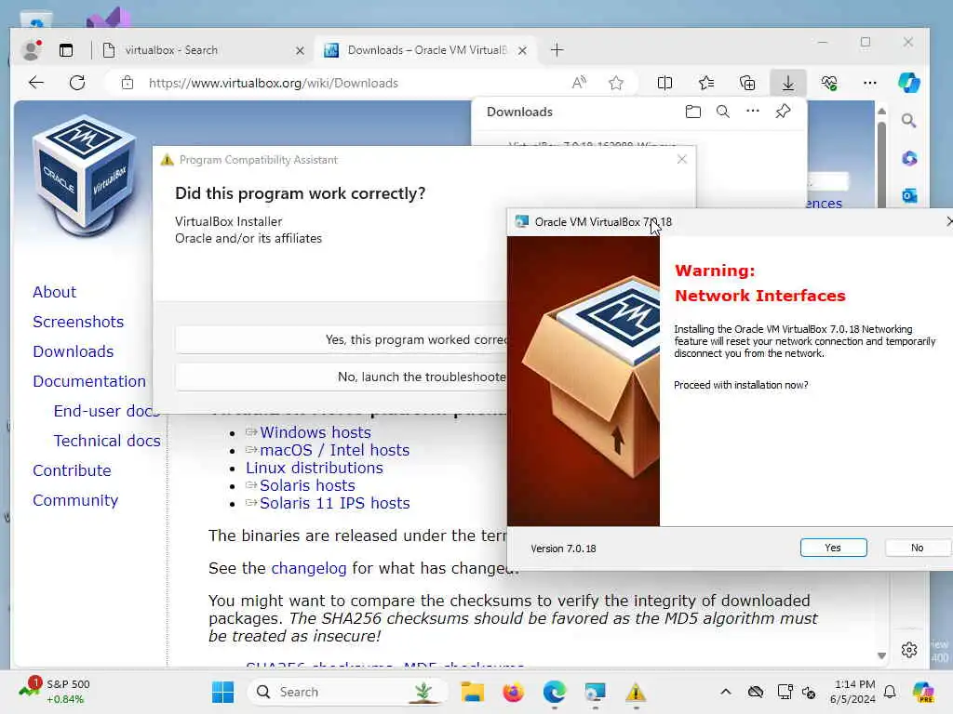Refresh the page with the reload icon
Image resolution: width=953 pixels, height=714 pixels.
coord(77,83)
